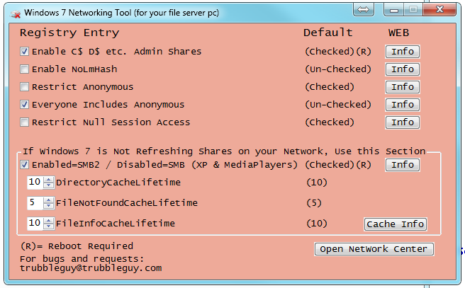This screenshot has height=288, width=465.
Task: Increase FileNotFoundCacheLifetime with up arrow
Action: coord(48,200)
